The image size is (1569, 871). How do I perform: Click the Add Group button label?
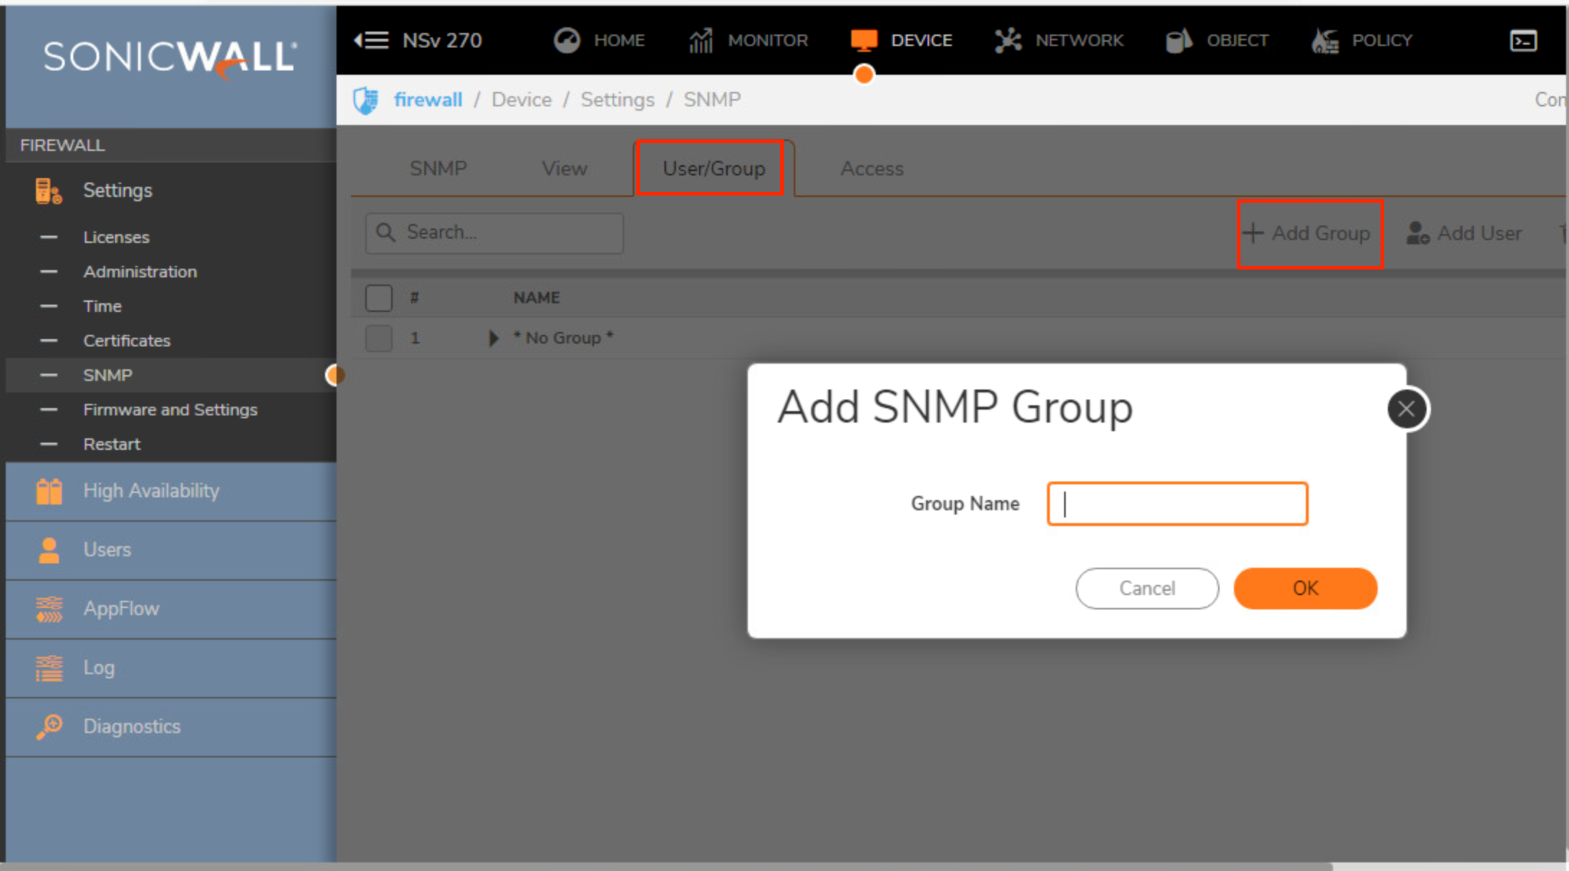click(x=1320, y=233)
